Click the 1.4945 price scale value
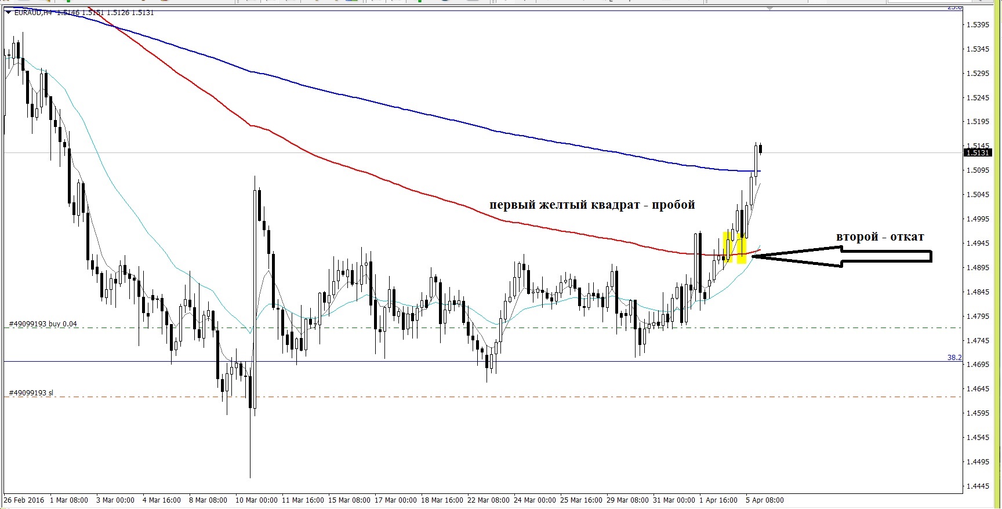 click(978, 243)
